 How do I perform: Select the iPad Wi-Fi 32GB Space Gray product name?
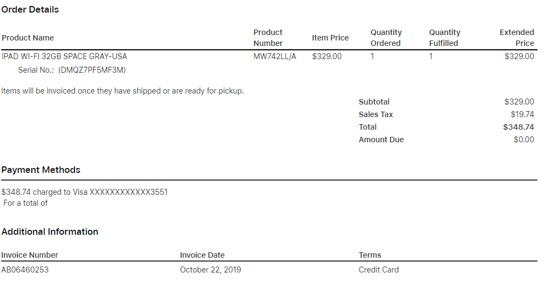[65, 56]
